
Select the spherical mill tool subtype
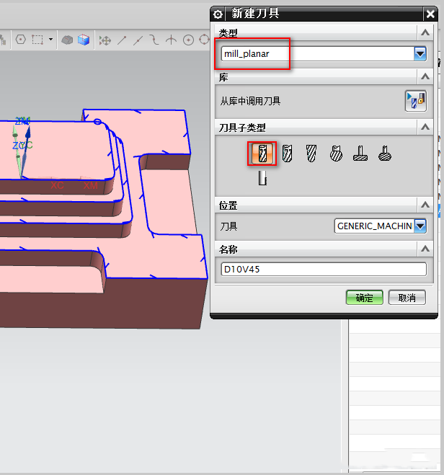coord(336,153)
